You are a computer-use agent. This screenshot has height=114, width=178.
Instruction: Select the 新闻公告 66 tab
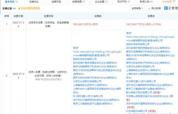pyautogui.click(x=146, y=2)
